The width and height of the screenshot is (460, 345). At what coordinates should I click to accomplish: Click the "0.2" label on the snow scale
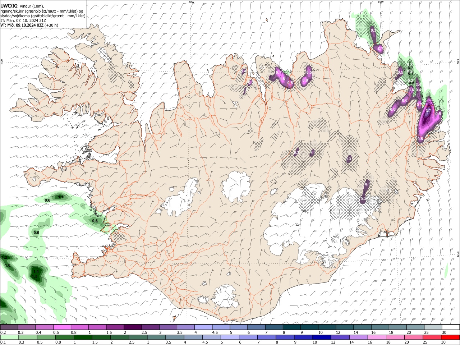click(3, 332)
